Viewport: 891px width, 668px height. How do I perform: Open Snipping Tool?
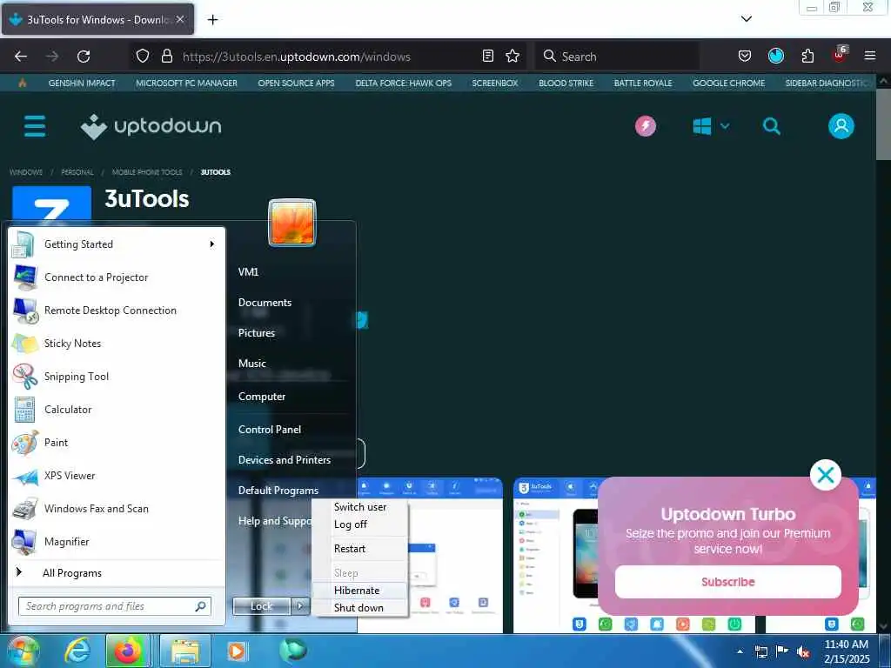(x=117, y=376)
